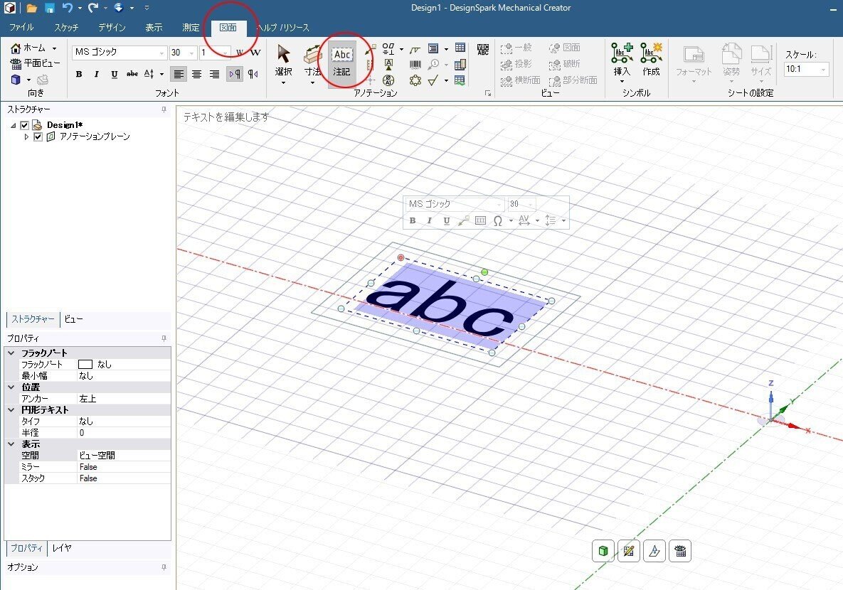The image size is (843, 590).
Task: Switch to the レイヤ panel tab
Action: click(62, 548)
